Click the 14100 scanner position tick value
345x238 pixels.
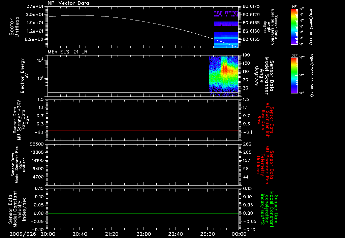tap(37, 160)
